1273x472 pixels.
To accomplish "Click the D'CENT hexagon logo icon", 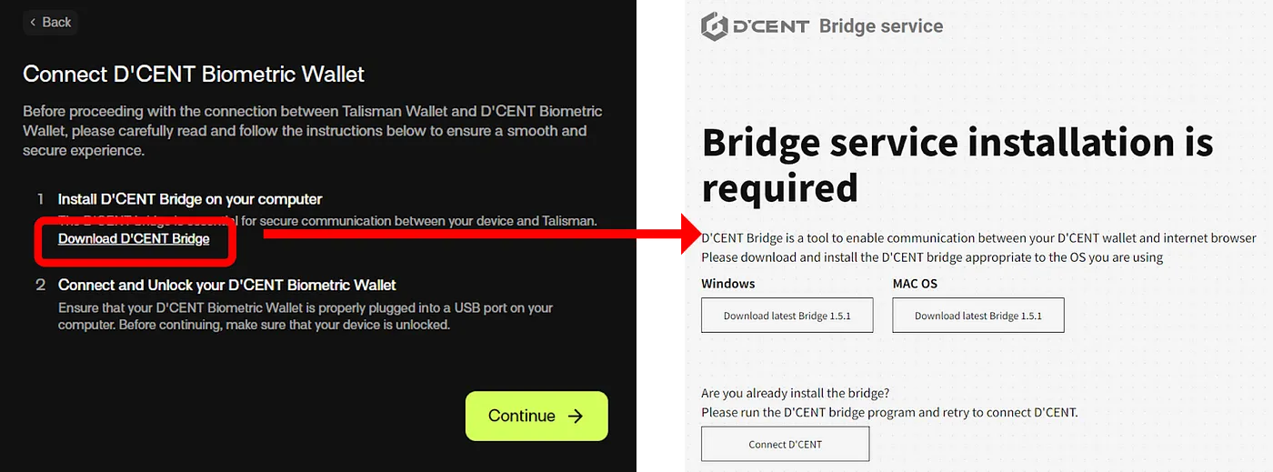I will point(715,26).
